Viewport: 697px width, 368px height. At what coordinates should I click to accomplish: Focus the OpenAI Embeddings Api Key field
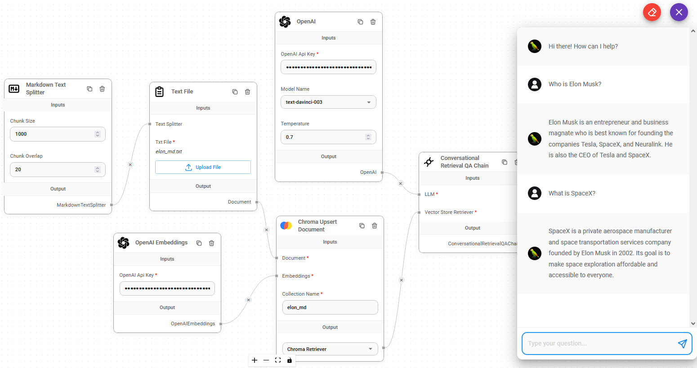click(x=167, y=288)
